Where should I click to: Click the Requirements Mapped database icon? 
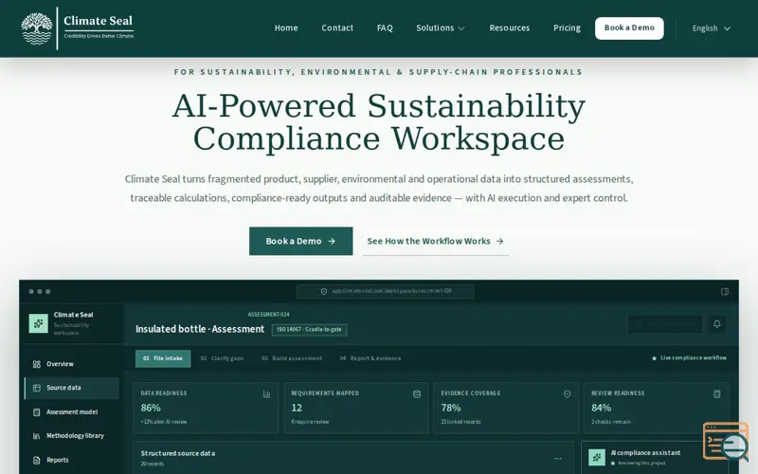point(417,394)
